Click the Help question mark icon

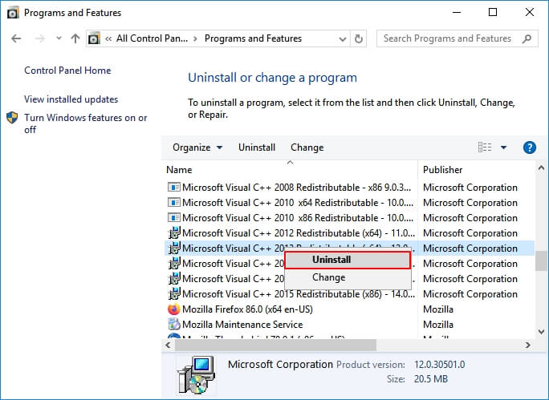[529, 147]
